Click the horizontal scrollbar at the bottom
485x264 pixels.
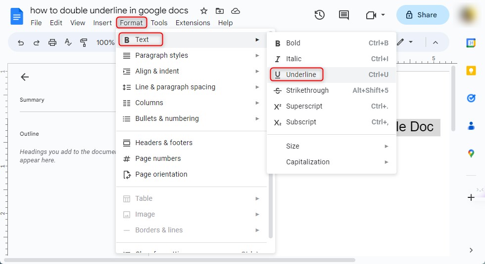click(179, 260)
